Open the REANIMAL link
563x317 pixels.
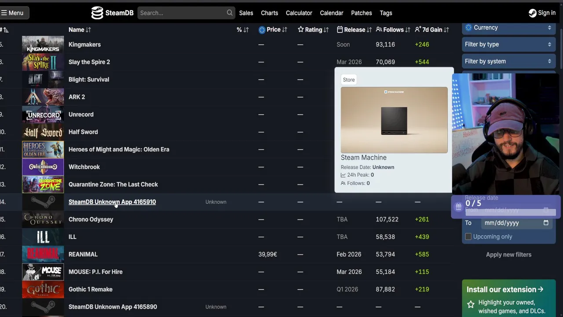point(83,254)
